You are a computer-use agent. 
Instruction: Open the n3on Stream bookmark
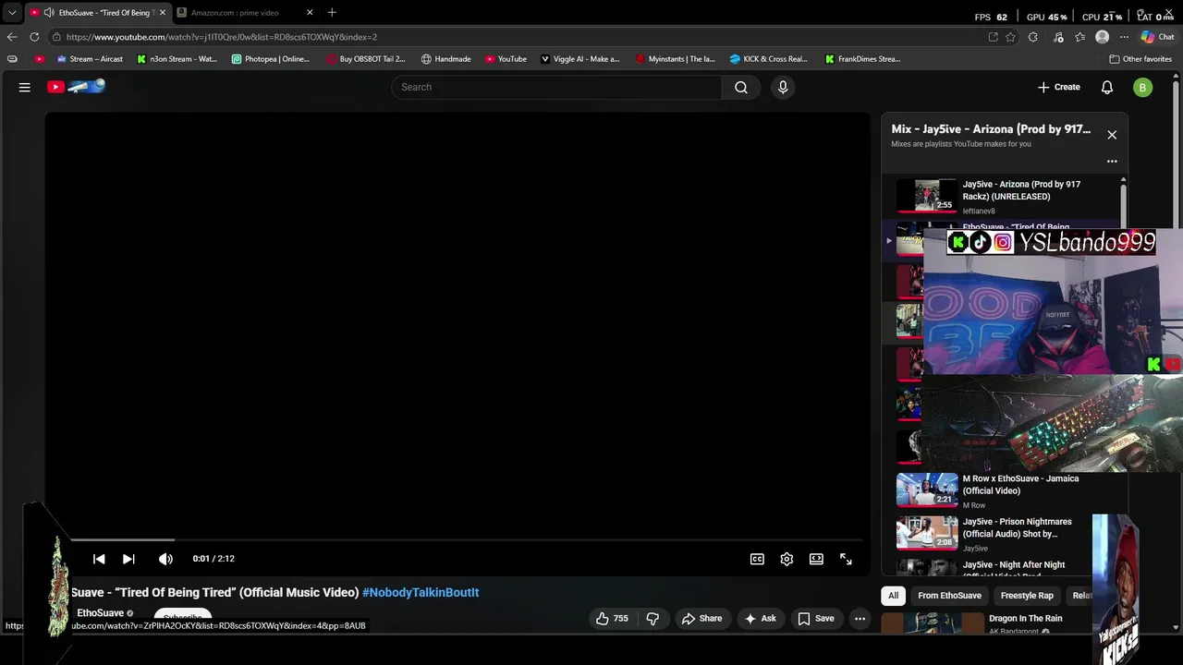click(177, 59)
